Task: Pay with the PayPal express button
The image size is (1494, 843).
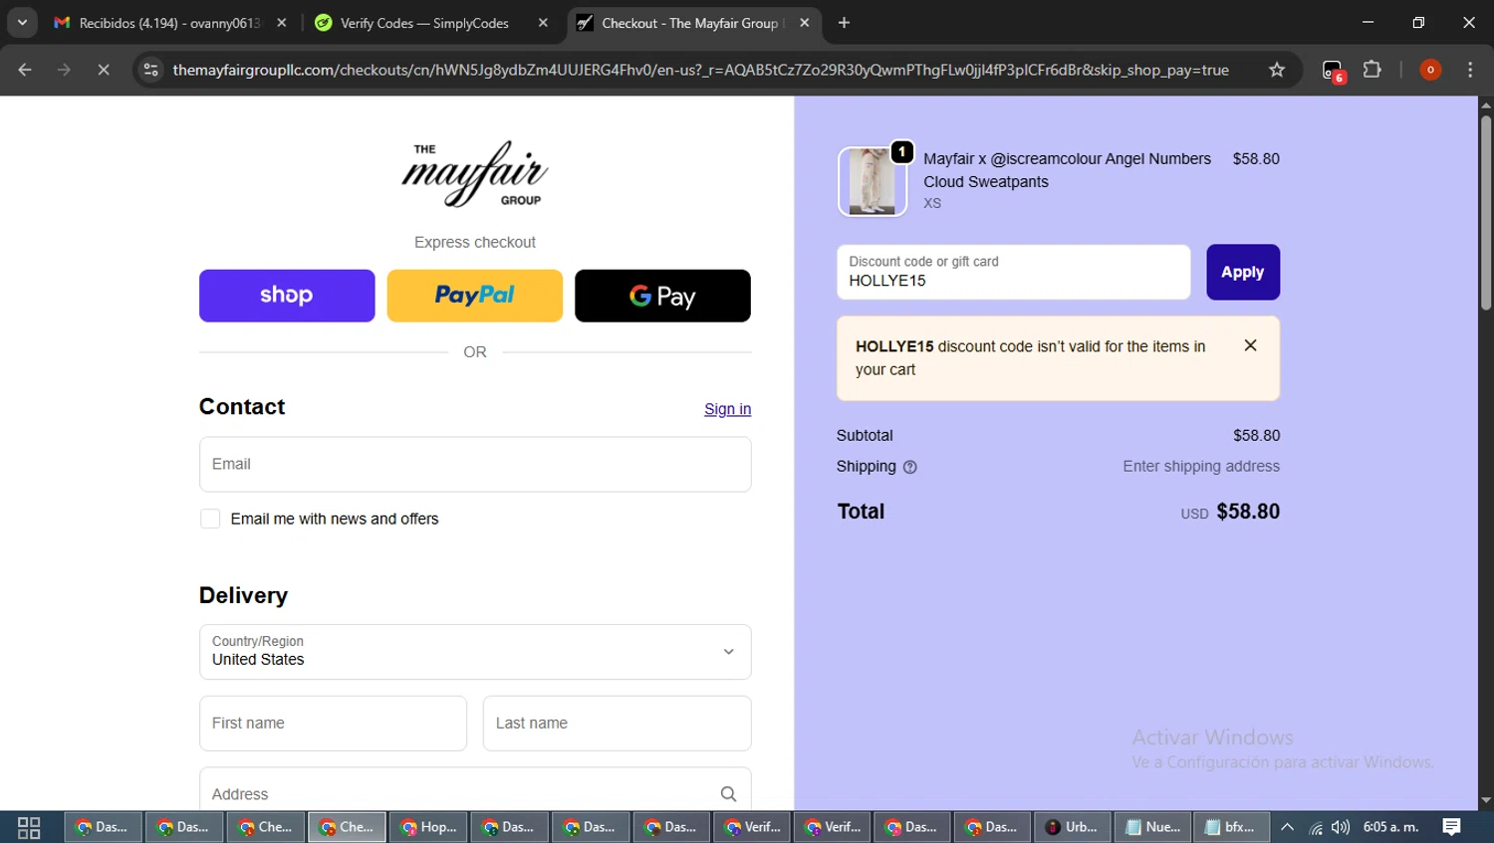Action: [x=474, y=296]
